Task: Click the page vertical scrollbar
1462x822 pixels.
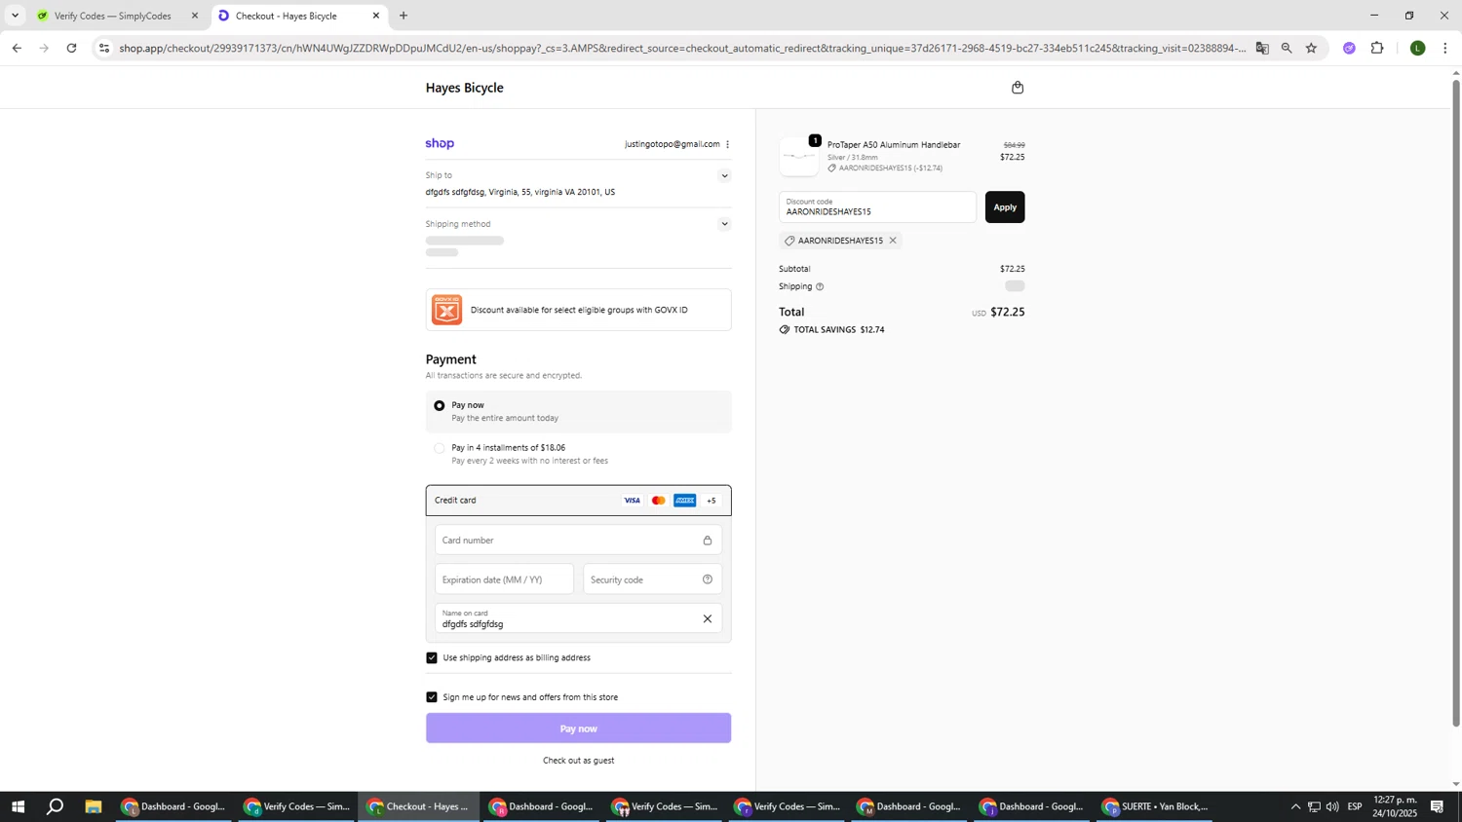Action: (1456, 403)
